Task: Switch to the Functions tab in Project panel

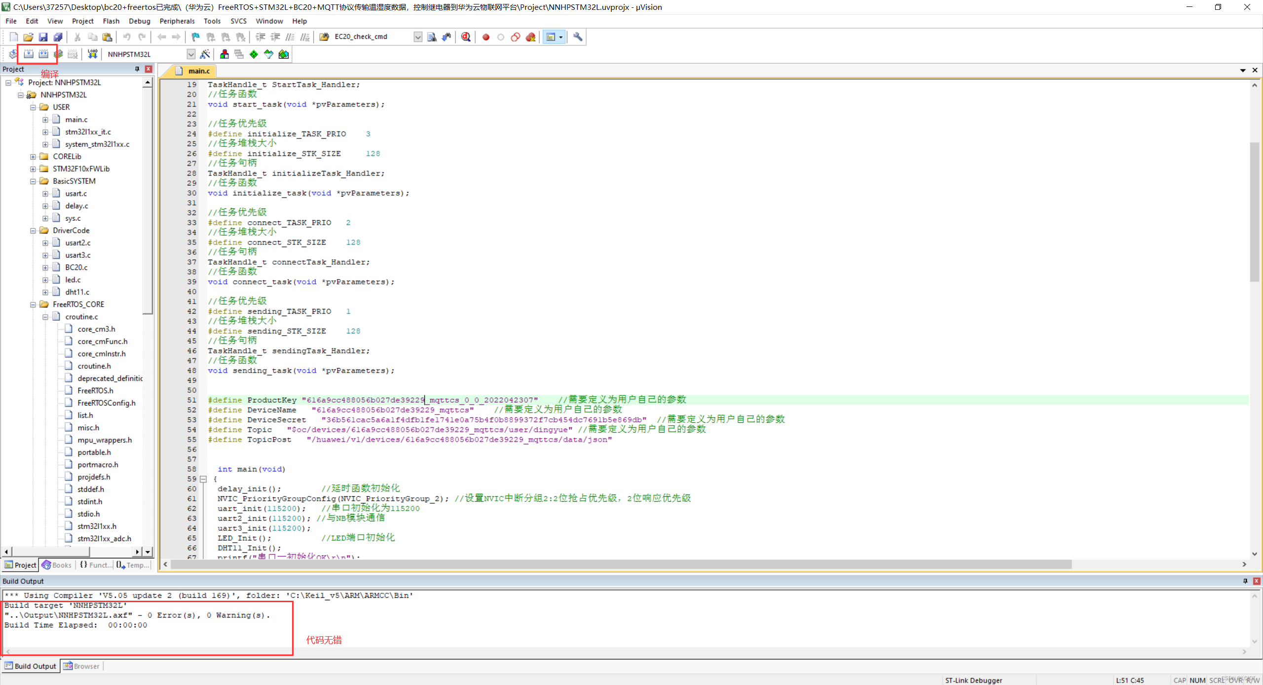Action: [x=96, y=565]
